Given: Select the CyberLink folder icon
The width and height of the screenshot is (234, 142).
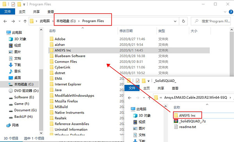Looking at the screenshot, I should coord(51,67).
